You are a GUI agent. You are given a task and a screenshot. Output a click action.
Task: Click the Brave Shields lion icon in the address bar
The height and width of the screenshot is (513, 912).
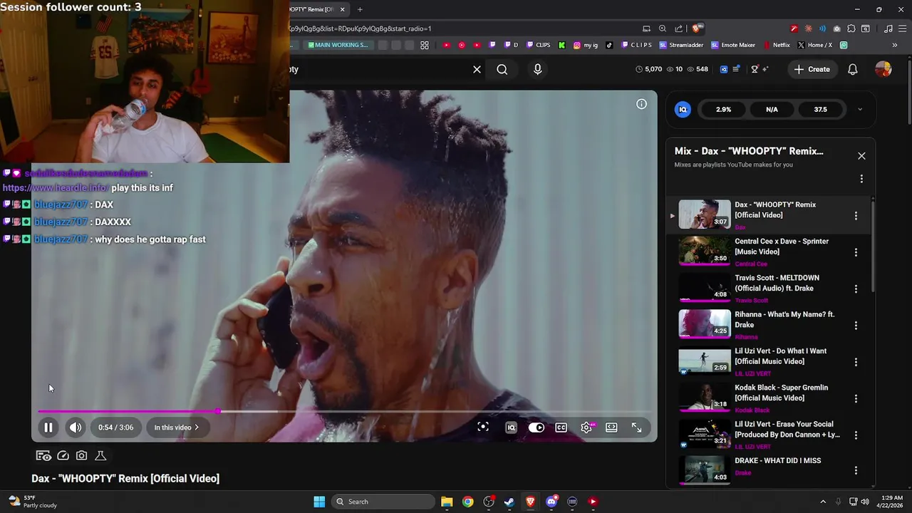[698, 28]
